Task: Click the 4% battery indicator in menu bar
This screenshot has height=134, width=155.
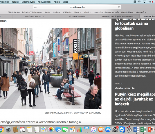Action: pos(152,2)
